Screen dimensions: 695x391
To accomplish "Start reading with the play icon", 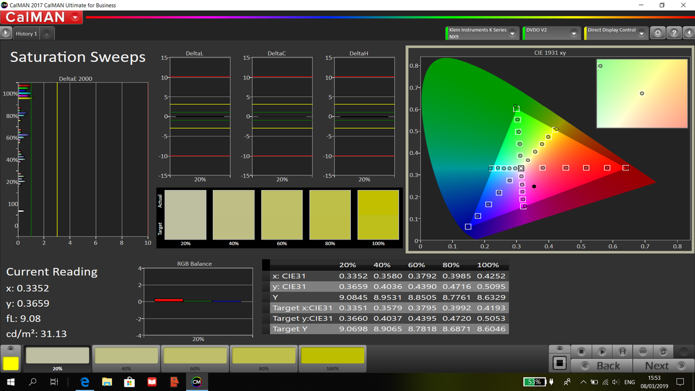I will [602, 352].
